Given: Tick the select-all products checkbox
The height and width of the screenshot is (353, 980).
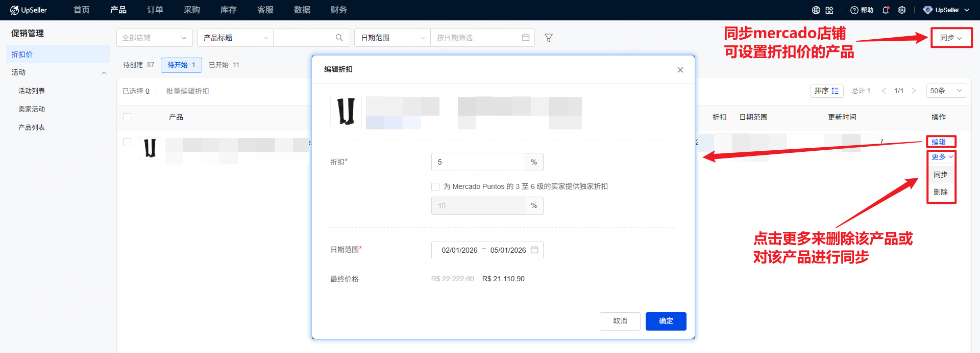Looking at the screenshot, I should (x=127, y=117).
